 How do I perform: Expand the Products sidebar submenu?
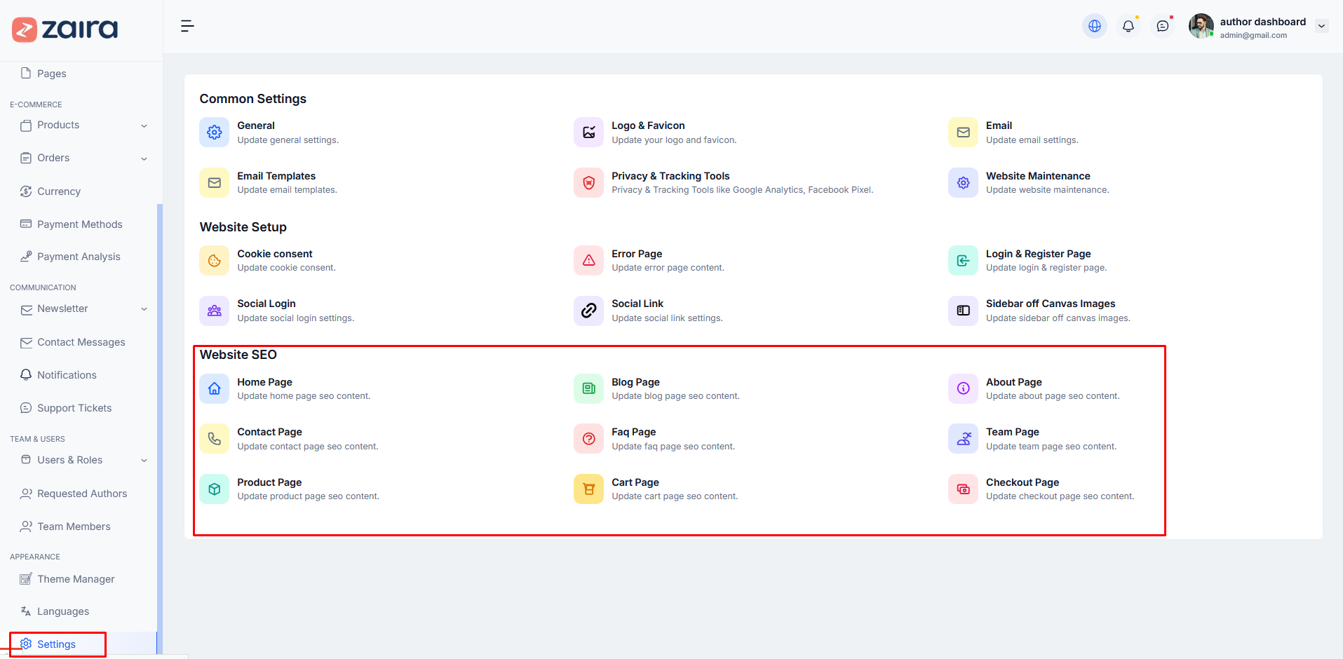click(x=144, y=126)
